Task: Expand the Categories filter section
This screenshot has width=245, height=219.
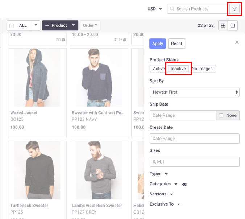Action: coord(163,184)
